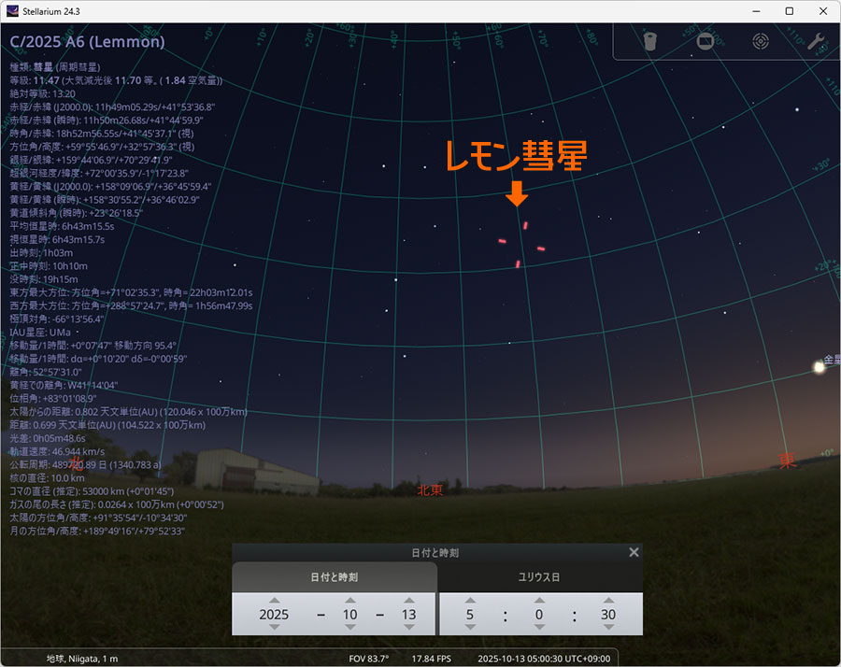Click the comet inside the red selection marker
Screen dimensions: 841x667
(x=521, y=245)
